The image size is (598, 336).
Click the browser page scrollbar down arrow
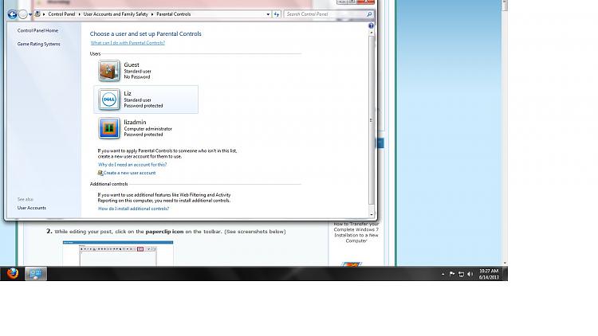(x=505, y=263)
